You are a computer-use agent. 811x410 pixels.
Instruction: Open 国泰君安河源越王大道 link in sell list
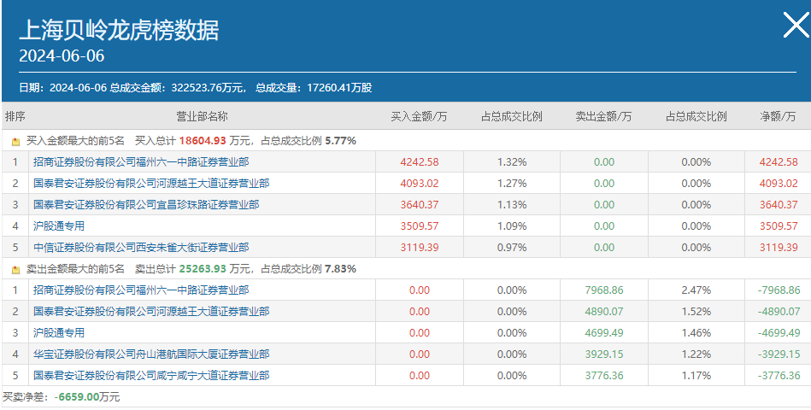[x=151, y=311]
